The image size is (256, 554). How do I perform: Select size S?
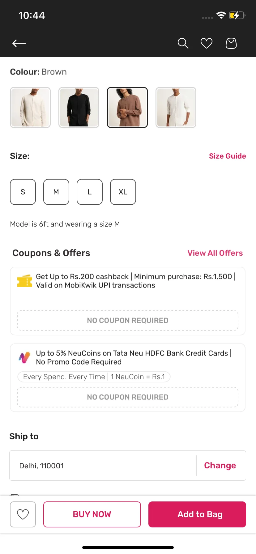tap(23, 192)
